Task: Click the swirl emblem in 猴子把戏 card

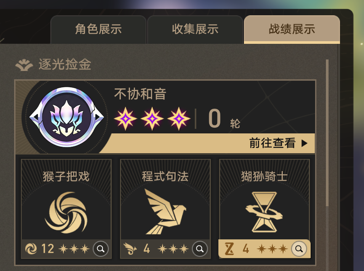Action: [x=66, y=212]
